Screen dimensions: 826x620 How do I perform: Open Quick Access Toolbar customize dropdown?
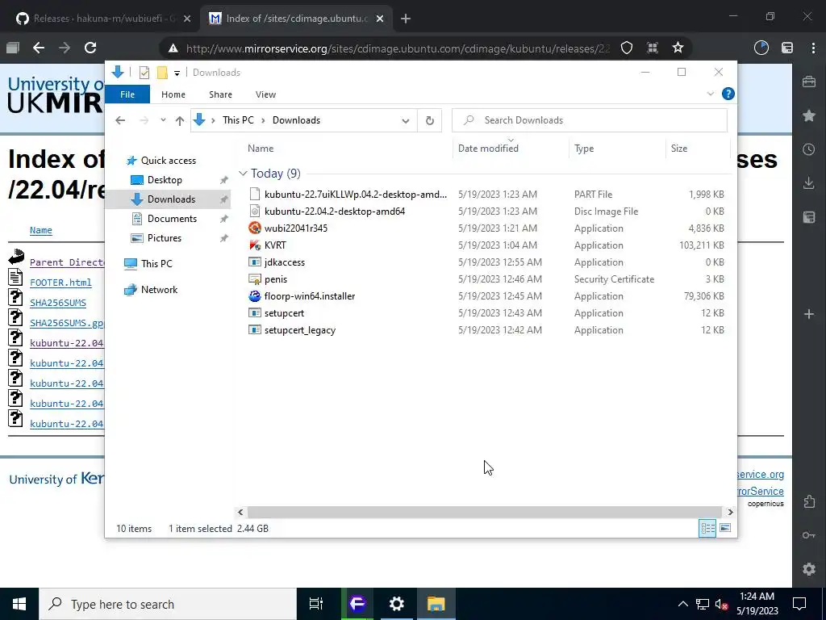[177, 73]
